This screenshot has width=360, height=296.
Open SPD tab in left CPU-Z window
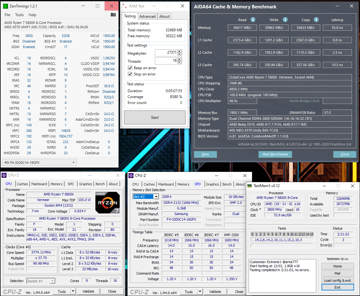(71, 184)
